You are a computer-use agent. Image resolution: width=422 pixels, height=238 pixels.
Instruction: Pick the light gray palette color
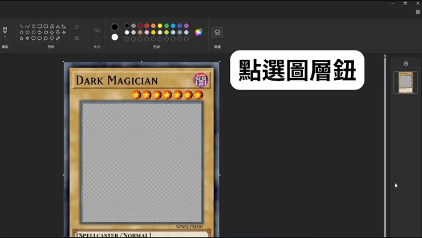click(133, 32)
